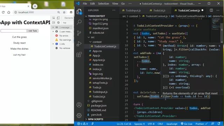The image size is (224, 126).
Task: Open TodoList.js in the explorer
Action: coord(99,97)
